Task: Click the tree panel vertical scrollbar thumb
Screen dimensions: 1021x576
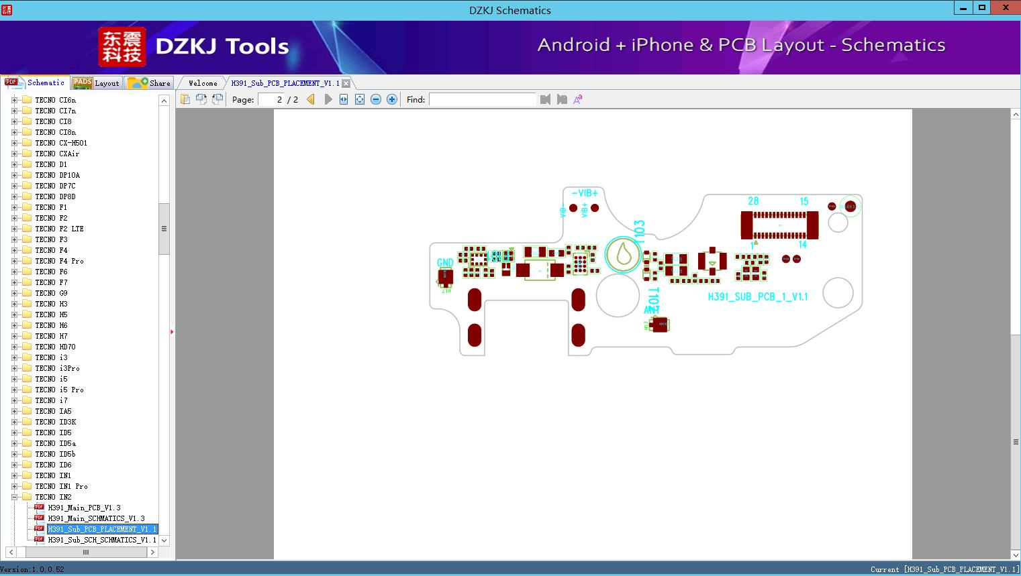Action: (164, 229)
